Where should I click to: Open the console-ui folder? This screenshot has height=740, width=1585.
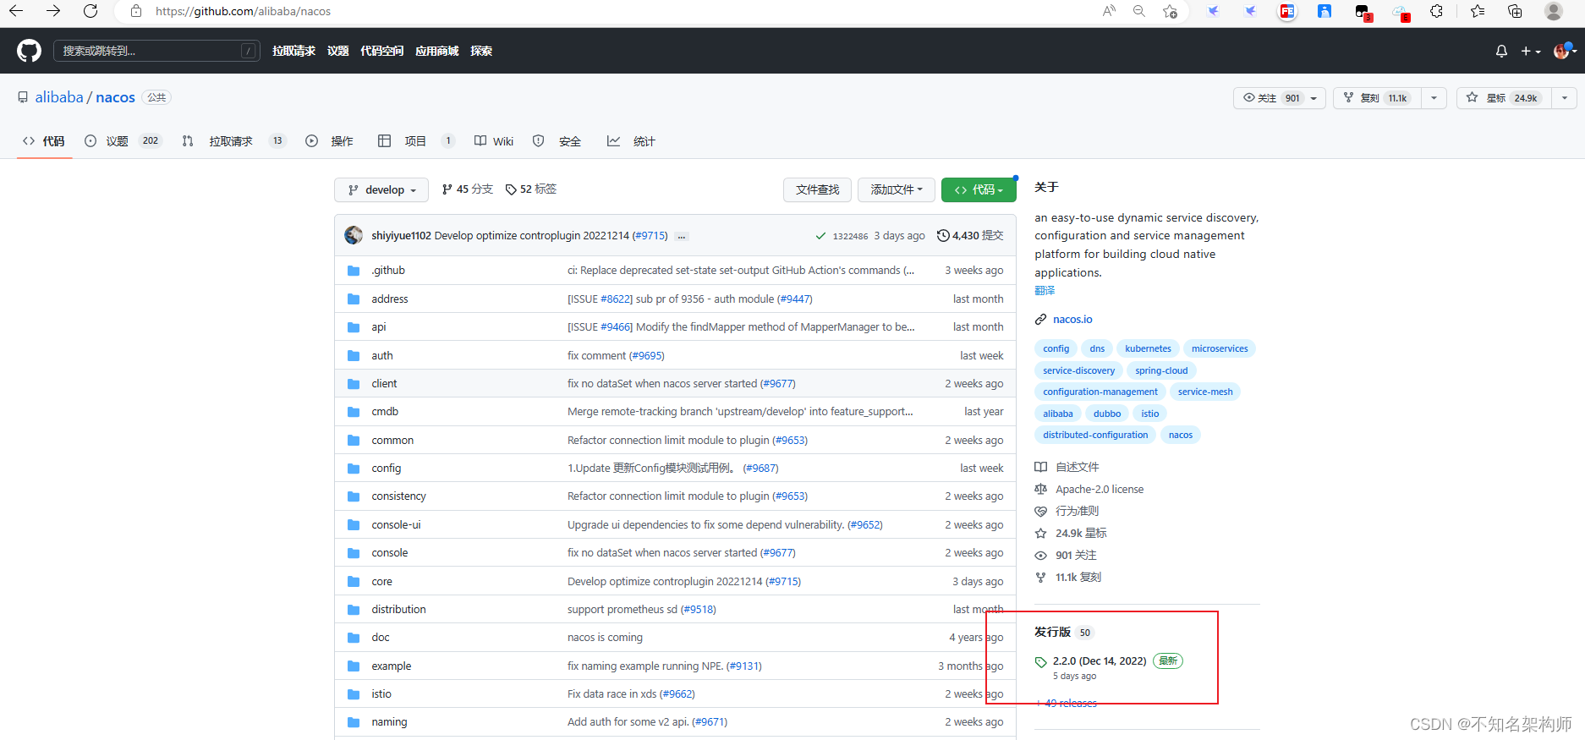(396, 525)
